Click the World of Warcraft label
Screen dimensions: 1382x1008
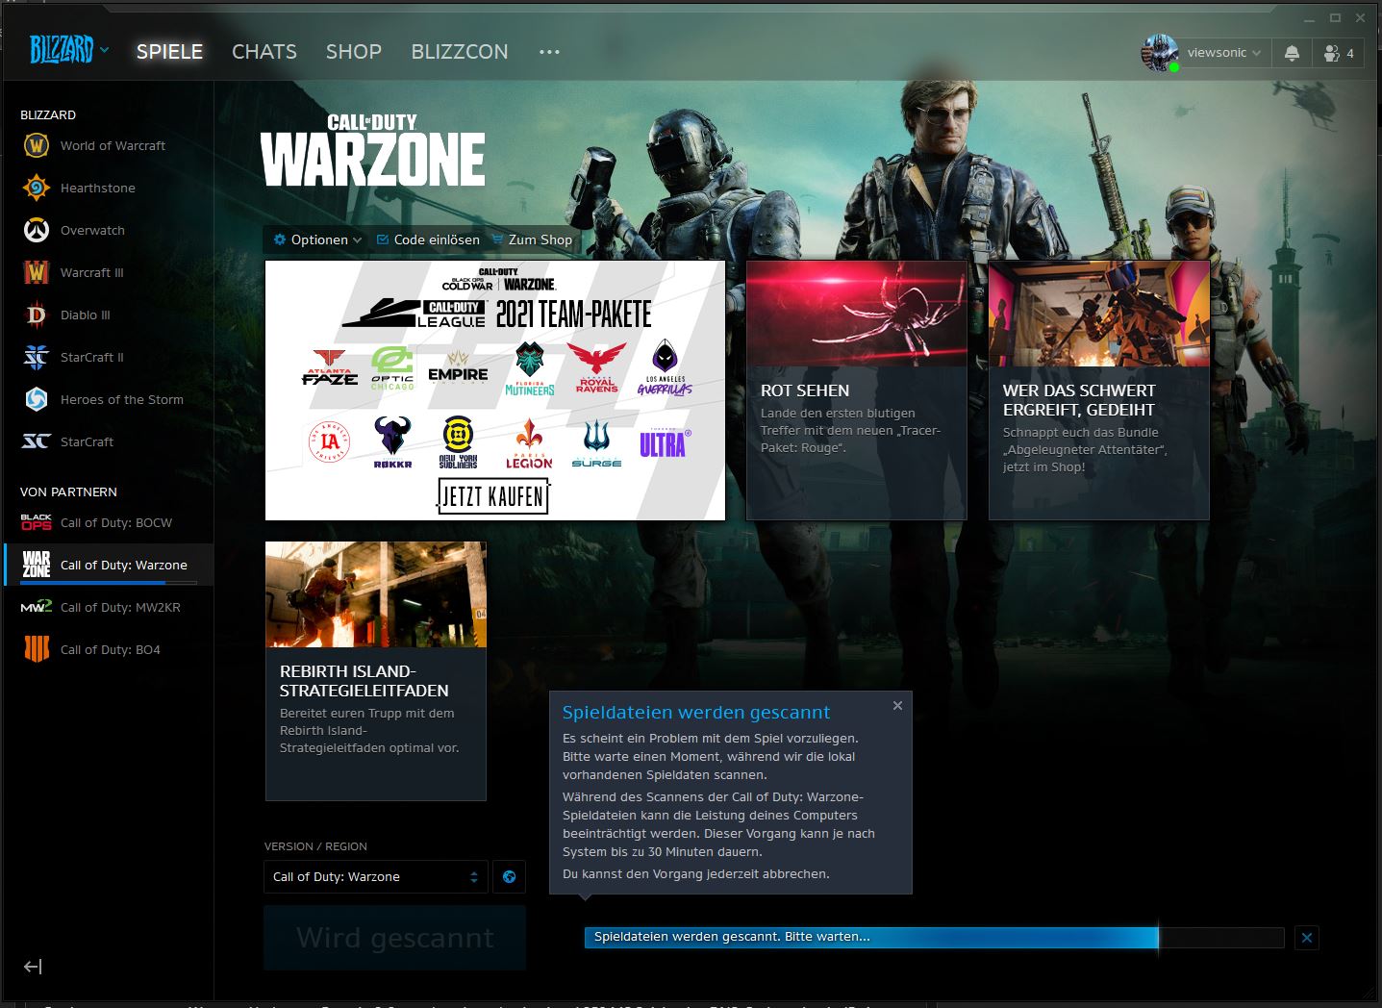[x=113, y=145]
